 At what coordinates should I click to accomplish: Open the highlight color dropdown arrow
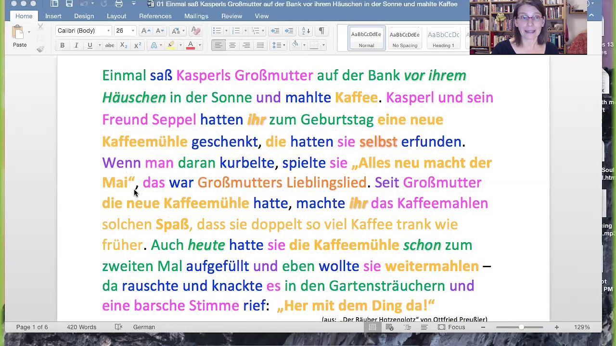pos(180,45)
